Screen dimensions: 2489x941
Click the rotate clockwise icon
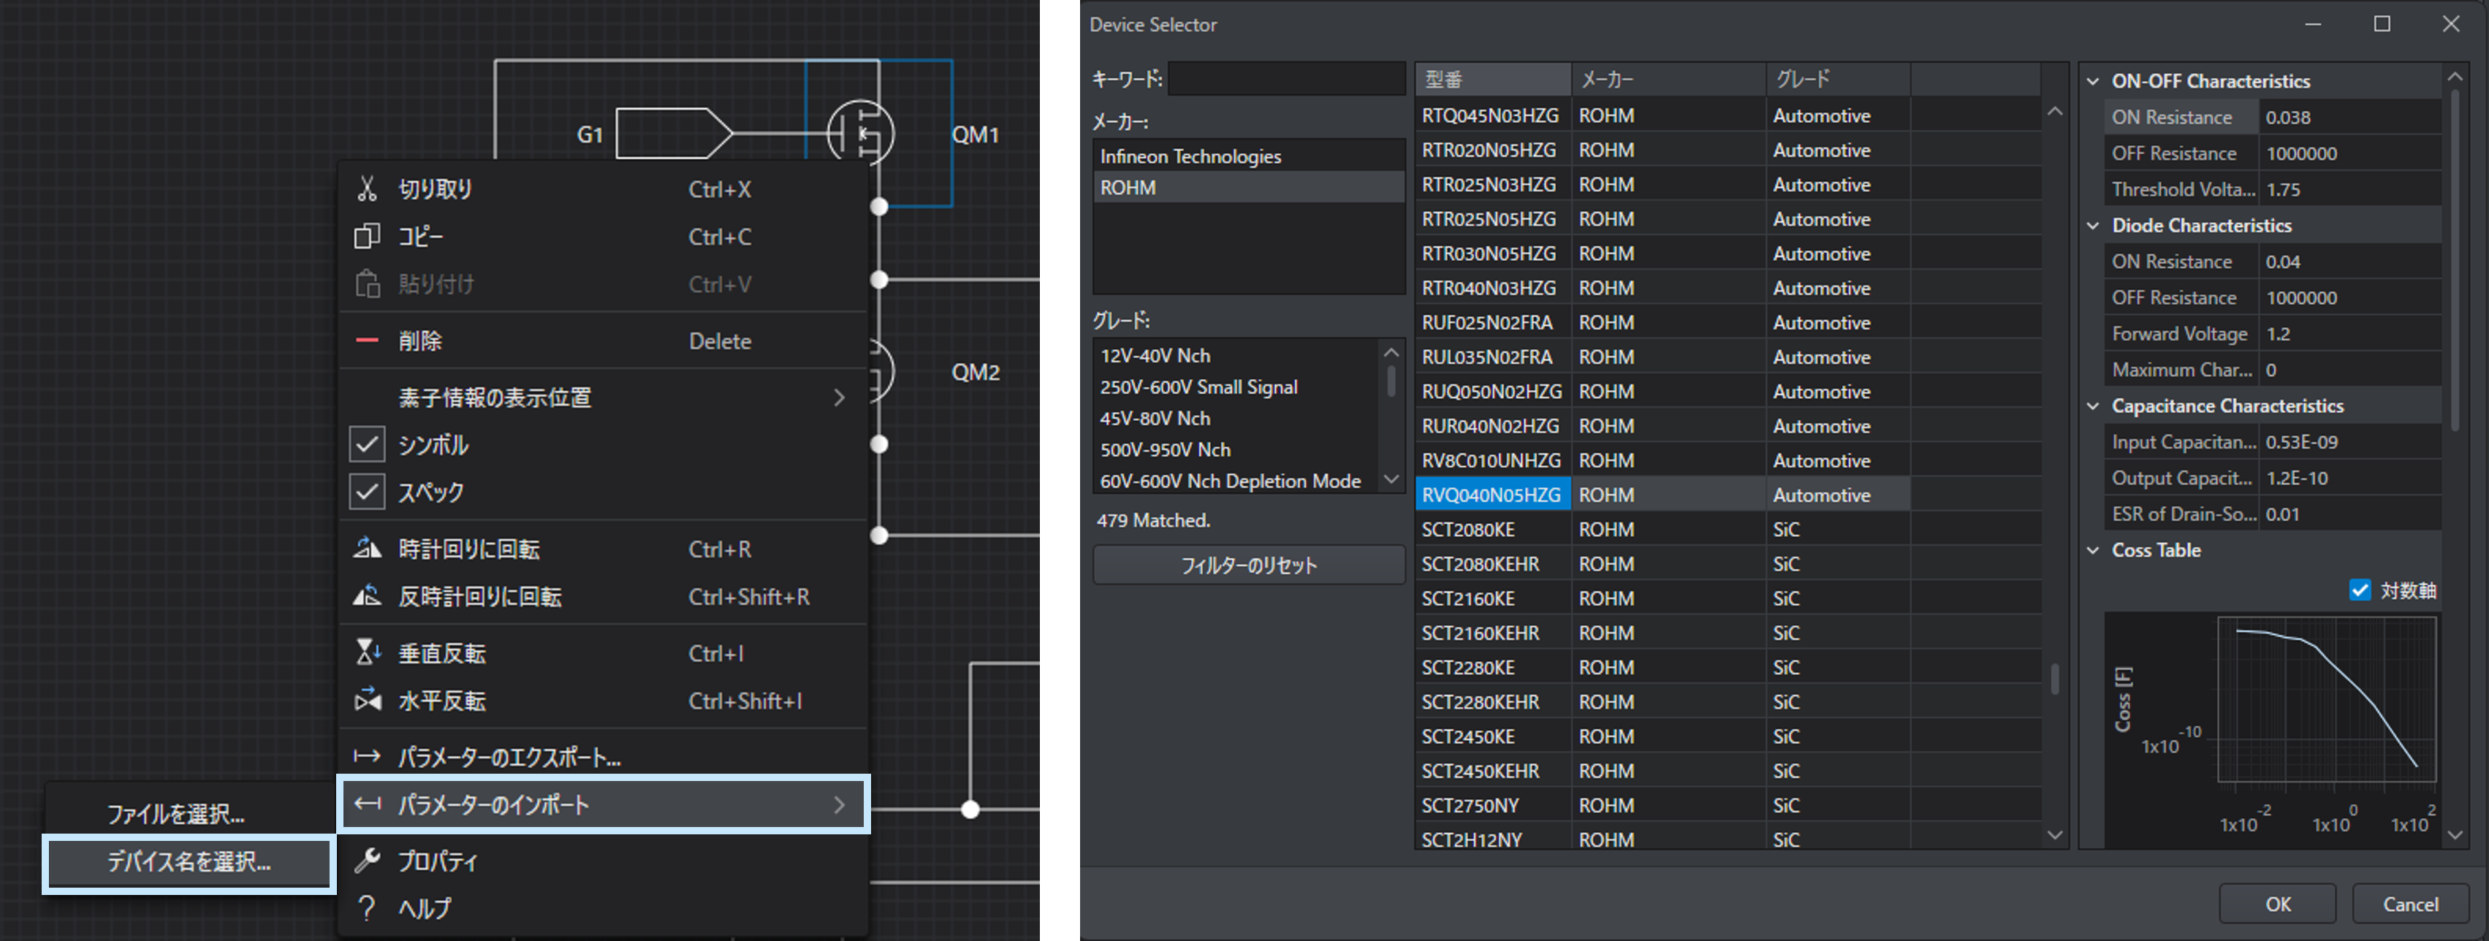(366, 549)
